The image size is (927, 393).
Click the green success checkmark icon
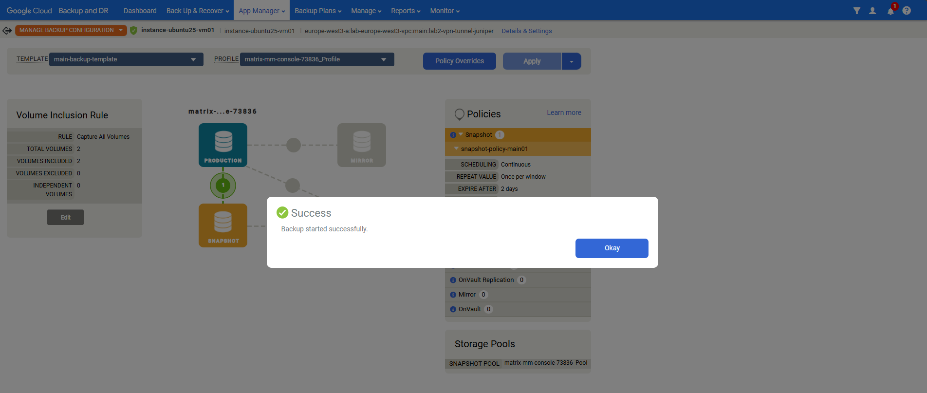click(282, 213)
